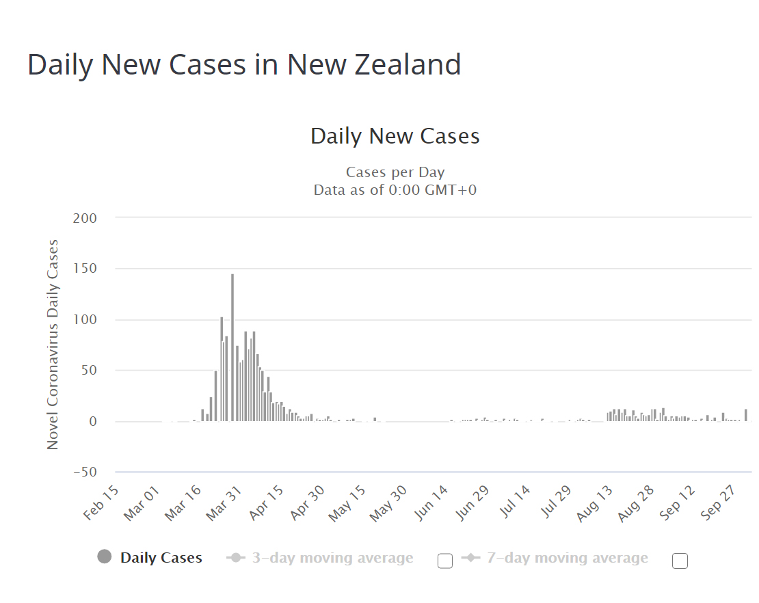The image size is (759, 603).
Task: Click the Cases per Day subtitle
Action: [x=395, y=172]
